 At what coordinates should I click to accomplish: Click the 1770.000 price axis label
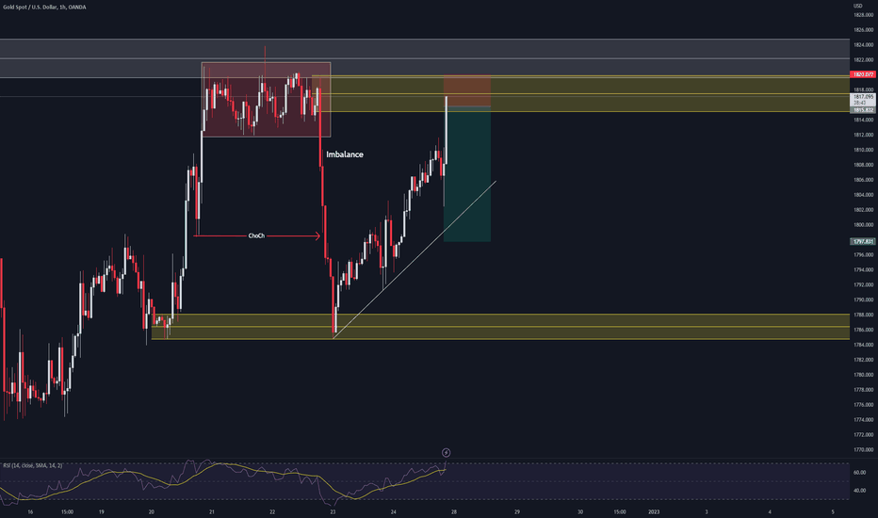(864, 449)
